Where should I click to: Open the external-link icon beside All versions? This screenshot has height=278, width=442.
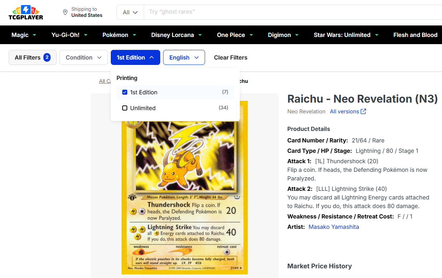click(x=363, y=112)
